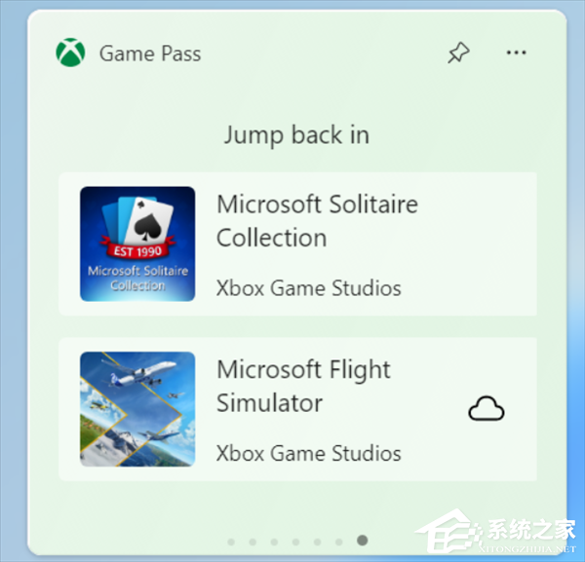
Task: Click the Jump back in heading
Action: [x=296, y=135]
